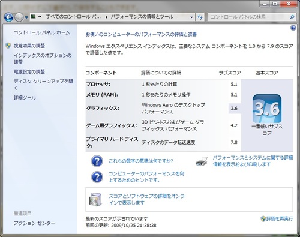Screen dimensions: 300x237
Task: Maximize the window
Action: point(275,4)
